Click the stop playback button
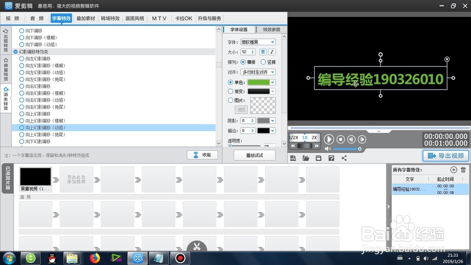This screenshot has height=265, width=471. point(341,139)
